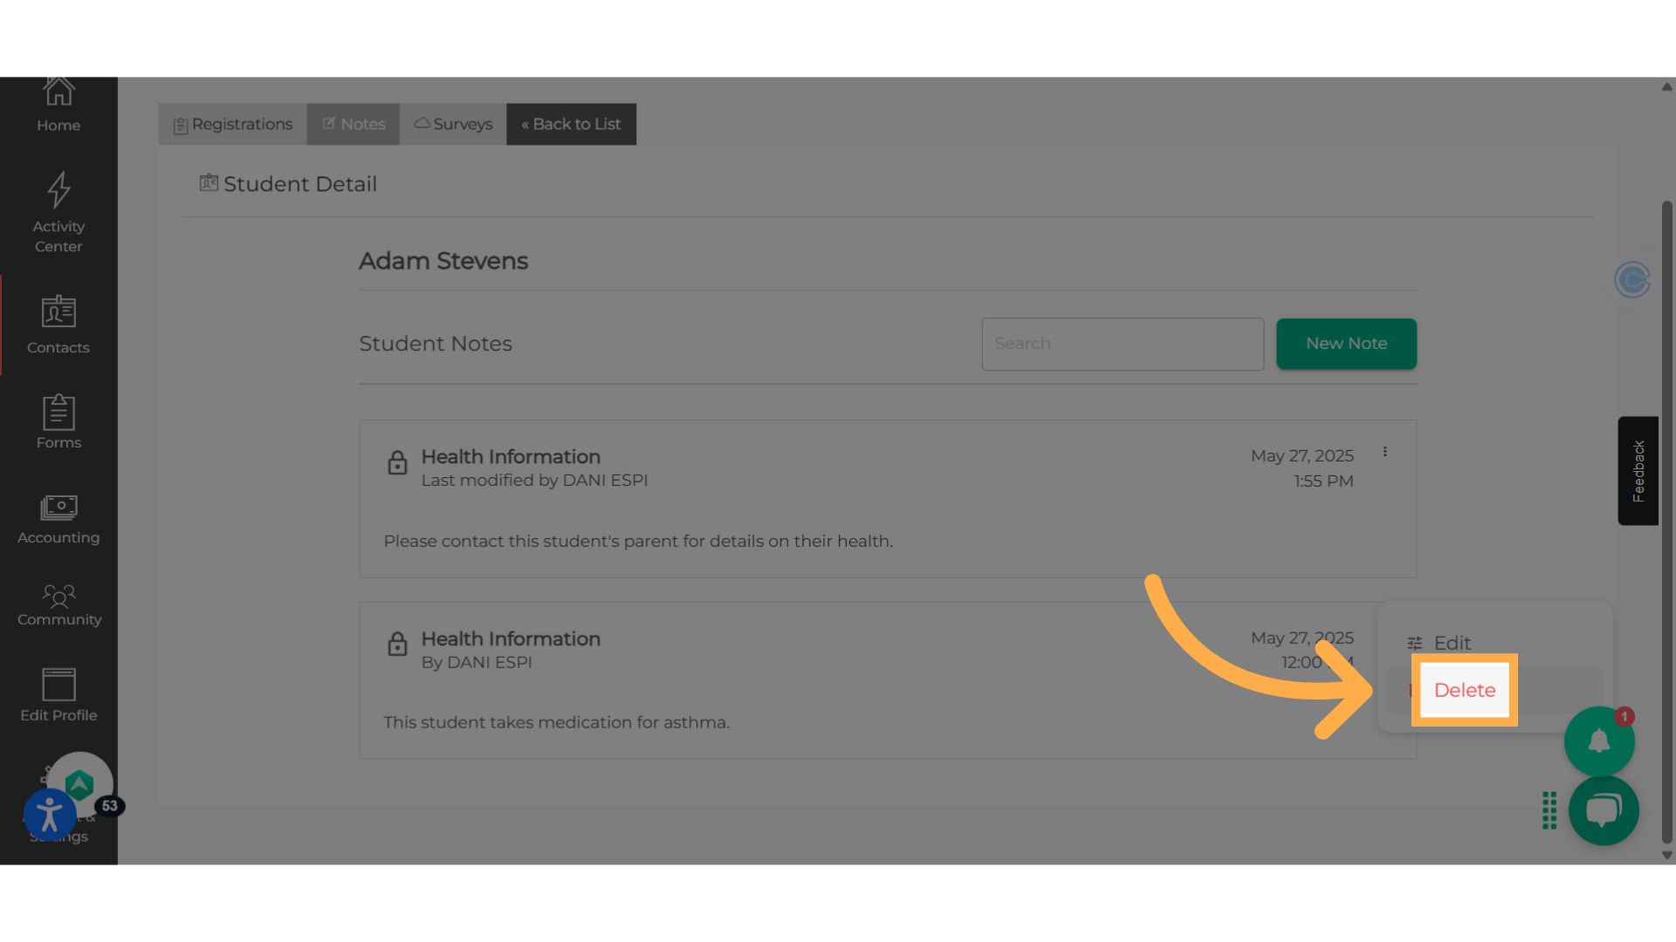Click 'Please contact this student's parent' note text

638,541
